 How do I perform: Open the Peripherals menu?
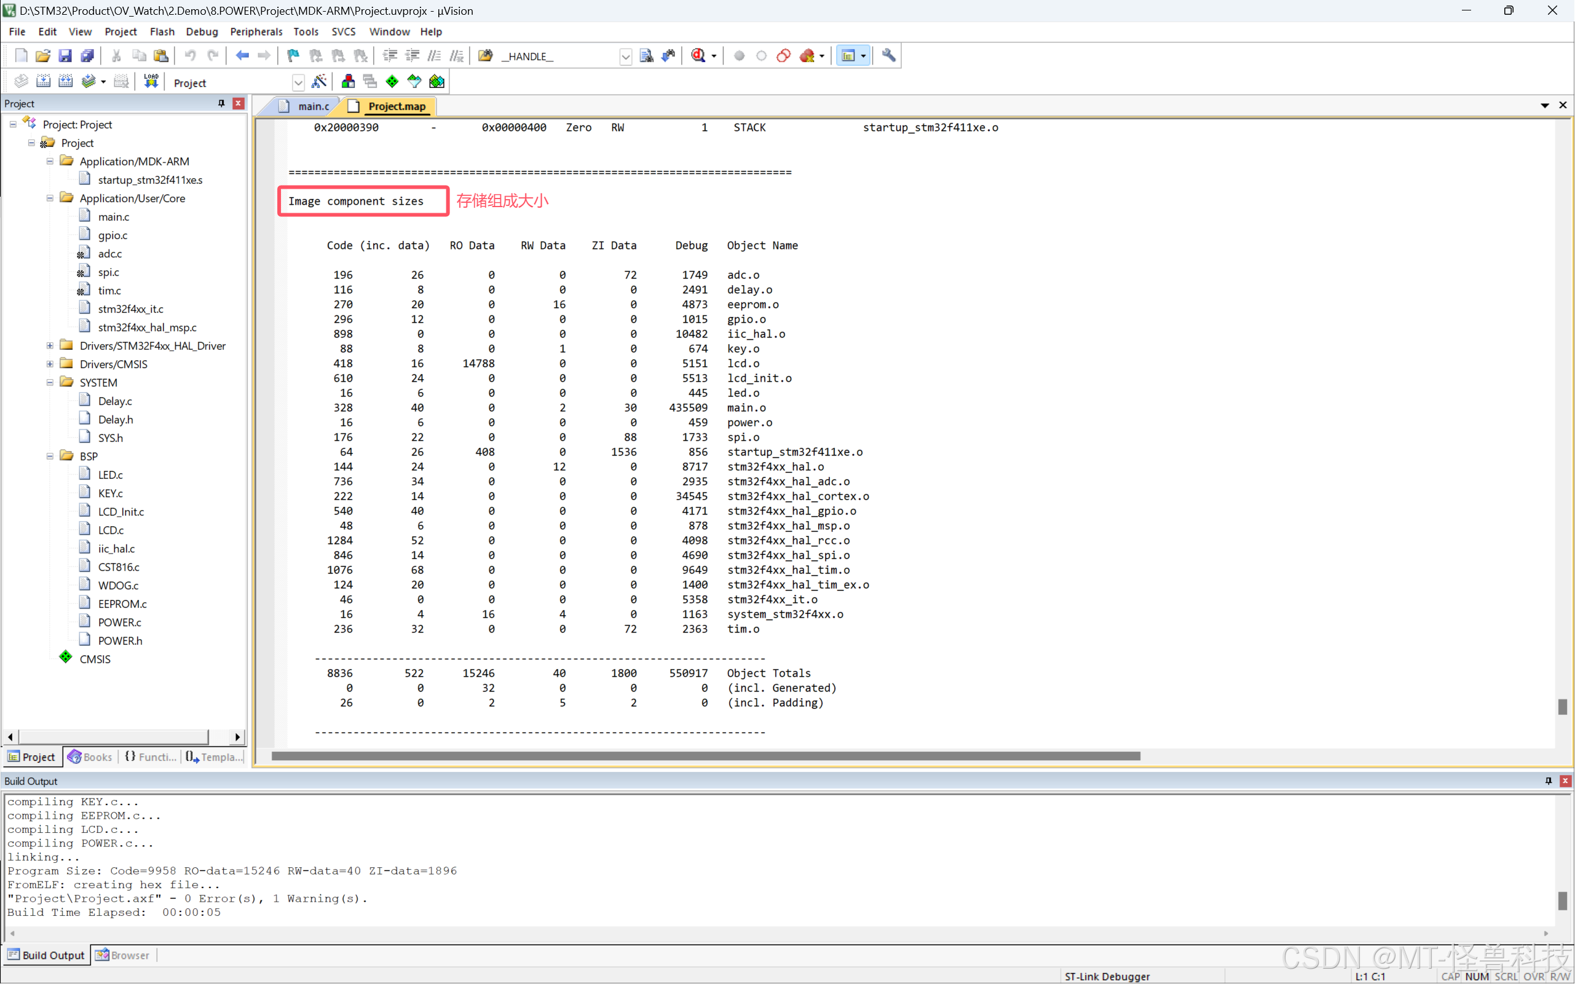pyautogui.click(x=256, y=31)
